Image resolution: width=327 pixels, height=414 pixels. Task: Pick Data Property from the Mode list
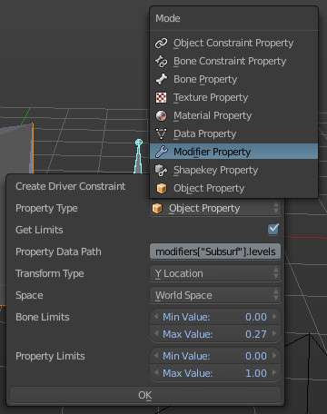coord(233,133)
